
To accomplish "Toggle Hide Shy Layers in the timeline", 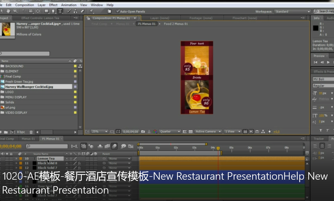I will pyautogui.click(x=100, y=146).
